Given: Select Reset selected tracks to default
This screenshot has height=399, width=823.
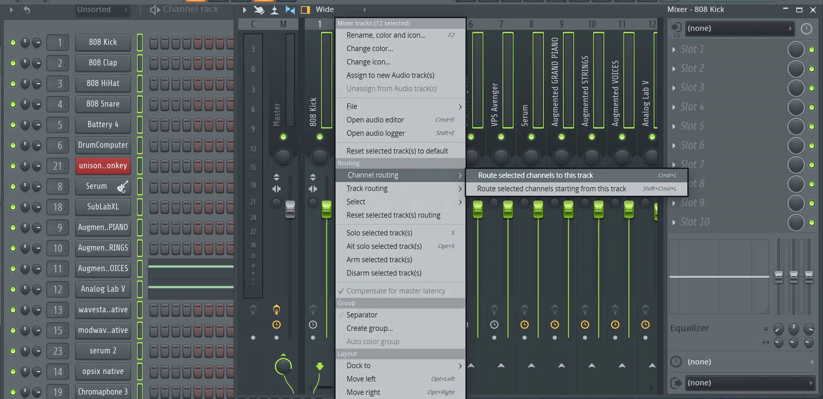Looking at the screenshot, I should pyautogui.click(x=397, y=150).
